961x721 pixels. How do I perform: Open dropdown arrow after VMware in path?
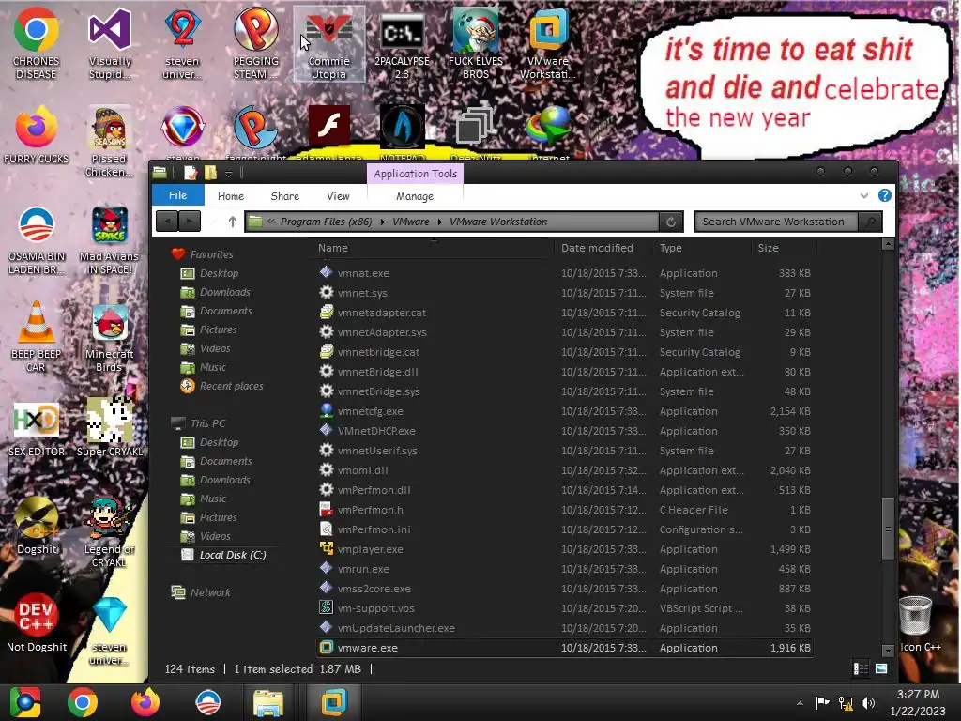coord(439,222)
